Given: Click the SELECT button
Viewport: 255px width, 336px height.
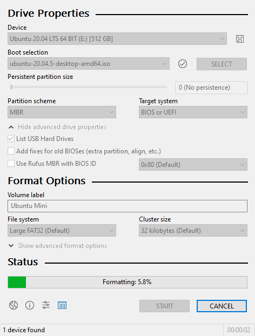Looking at the screenshot, I should [x=222, y=64].
